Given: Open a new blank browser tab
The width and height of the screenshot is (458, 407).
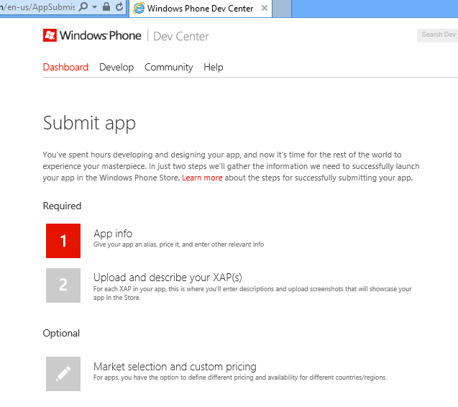Looking at the screenshot, I should (x=282, y=9).
